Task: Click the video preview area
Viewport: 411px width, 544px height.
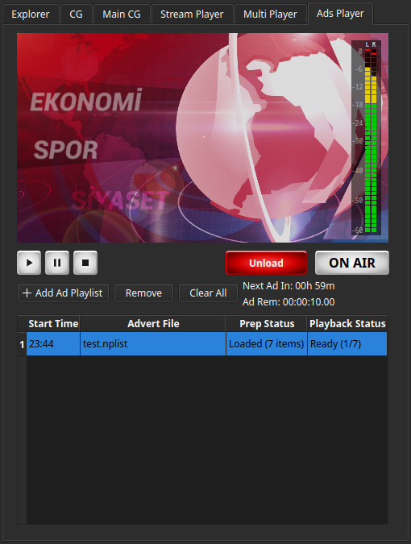Action: (x=202, y=138)
